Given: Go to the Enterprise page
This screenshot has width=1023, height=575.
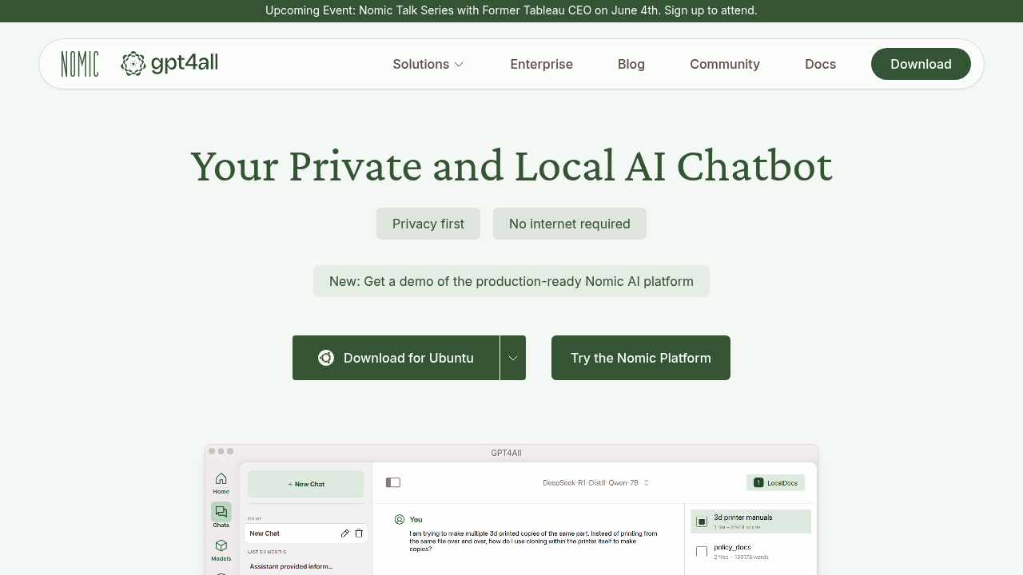Looking at the screenshot, I should (541, 64).
